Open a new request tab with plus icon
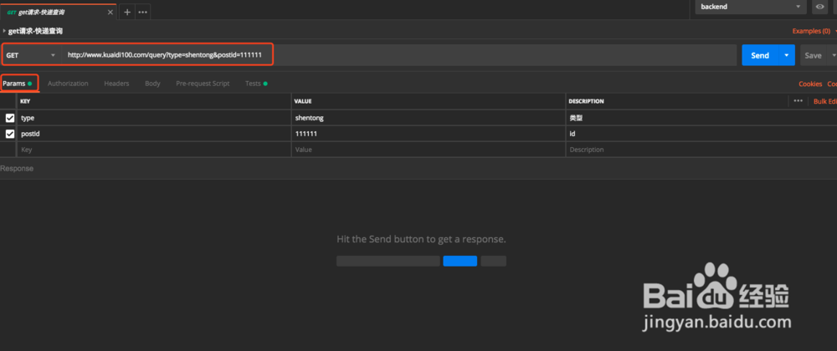The height and width of the screenshot is (351, 837). (127, 13)
